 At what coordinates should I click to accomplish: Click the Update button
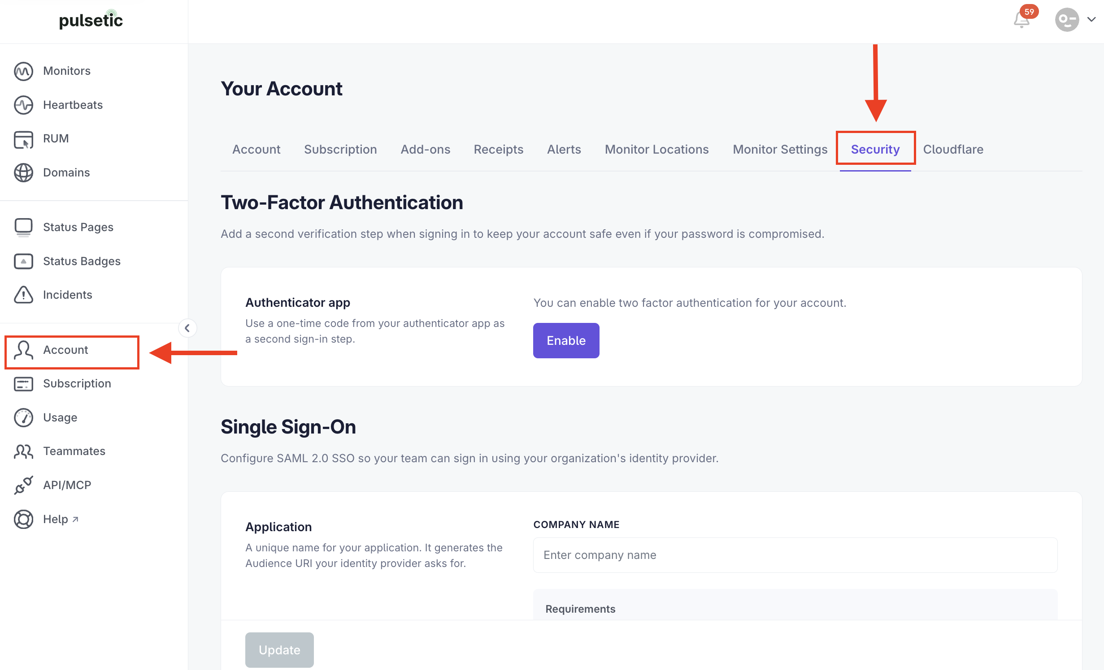[279, 650]
